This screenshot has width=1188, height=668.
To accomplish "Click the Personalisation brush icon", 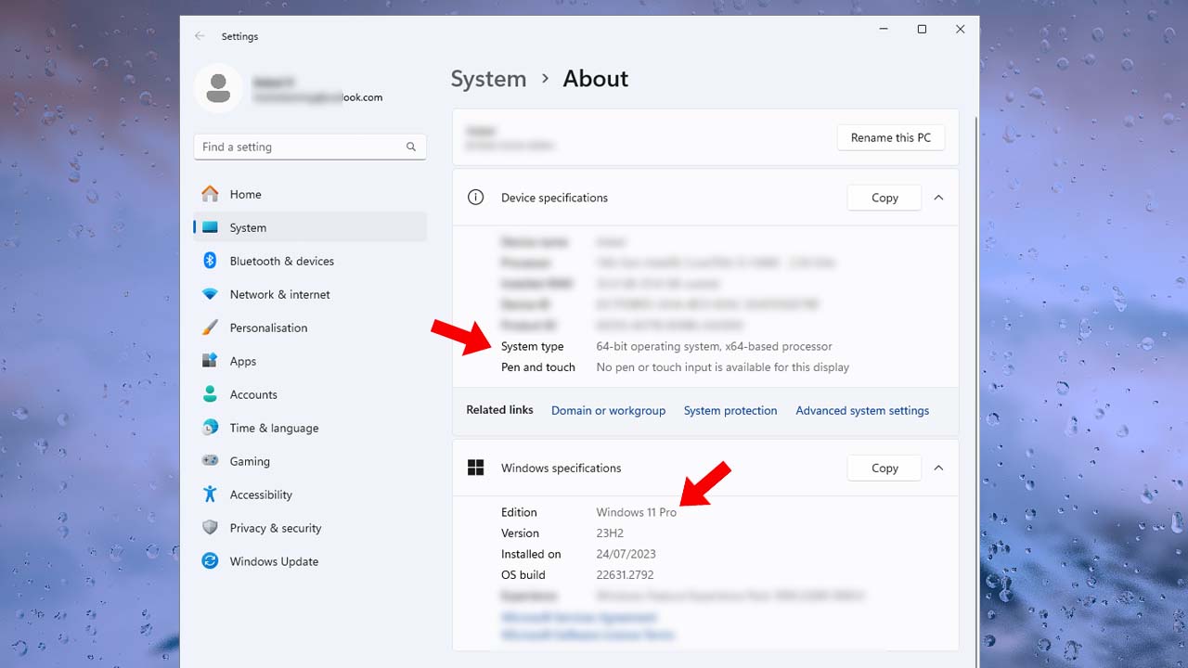I will (212, 328).
